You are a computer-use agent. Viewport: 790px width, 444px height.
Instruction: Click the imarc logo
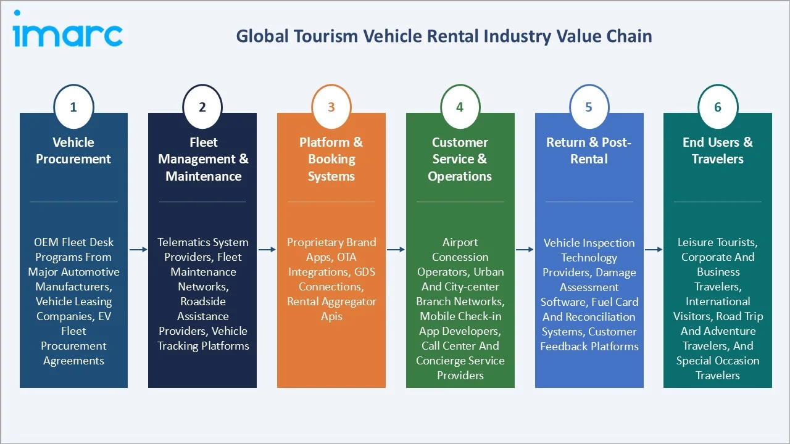(x=68, y=29)
